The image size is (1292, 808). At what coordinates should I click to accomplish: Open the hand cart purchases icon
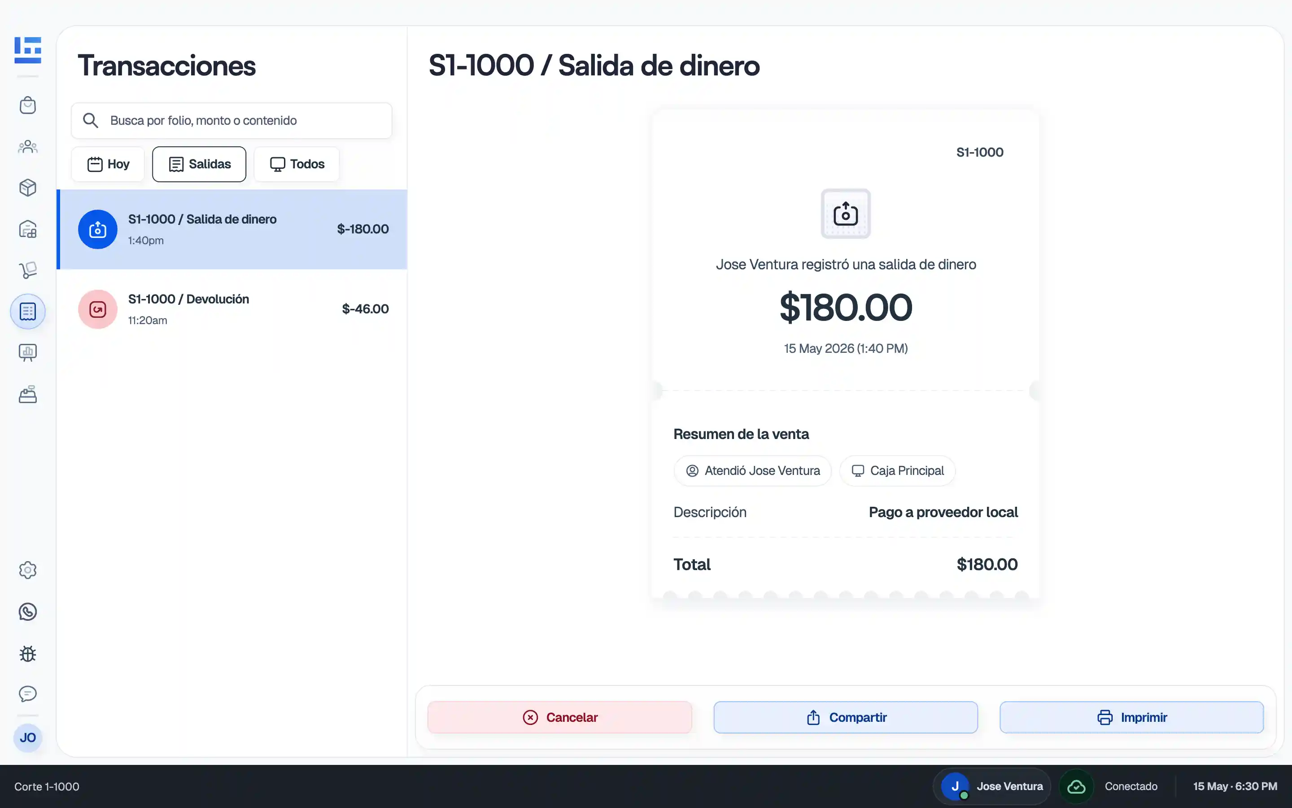coord(28,270)
